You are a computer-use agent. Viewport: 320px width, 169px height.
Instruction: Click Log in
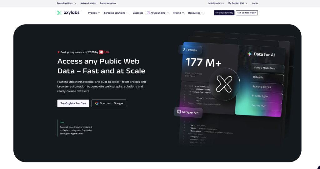255,3
